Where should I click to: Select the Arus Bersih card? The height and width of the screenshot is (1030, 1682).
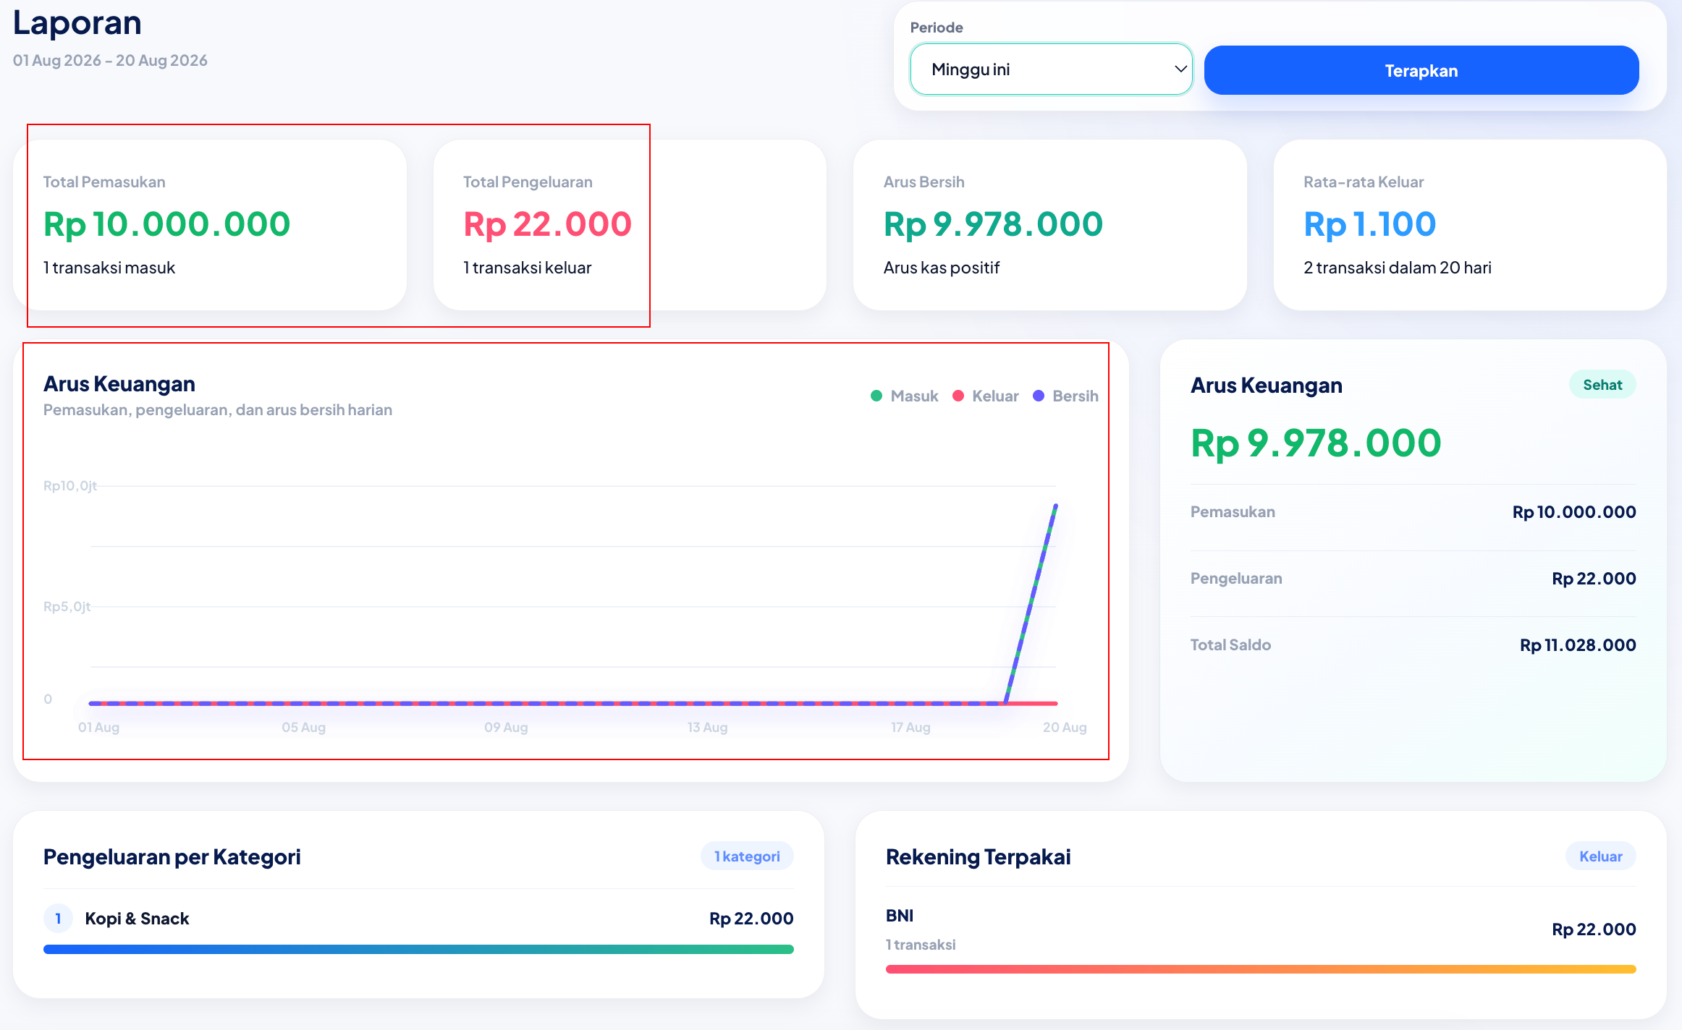[x=1050, y=225]
